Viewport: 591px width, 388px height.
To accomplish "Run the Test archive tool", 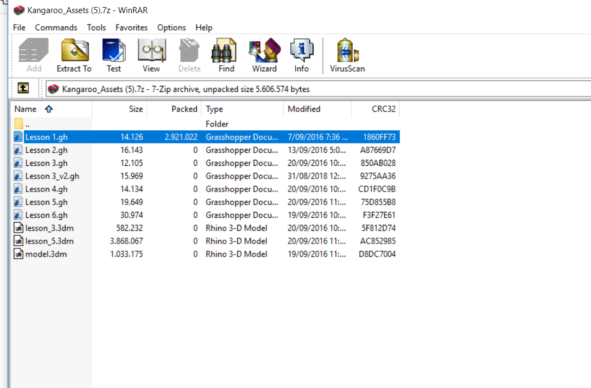I will (114, 55).
